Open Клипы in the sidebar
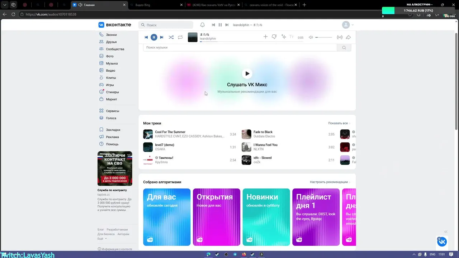The image size is (459, 258). pos(111,78)
